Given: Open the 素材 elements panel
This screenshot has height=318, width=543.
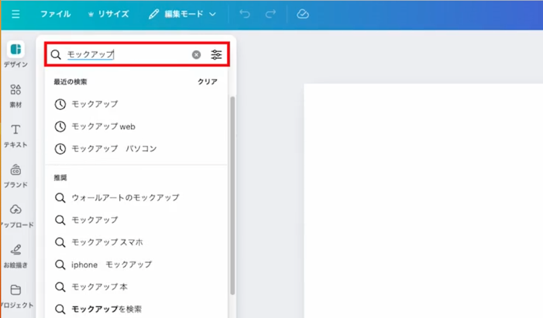Looking at the screenshot, I should pos(16,96).
